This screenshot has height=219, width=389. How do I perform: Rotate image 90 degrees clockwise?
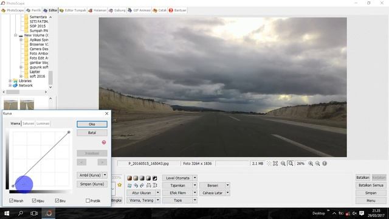(x=142, y=185)
